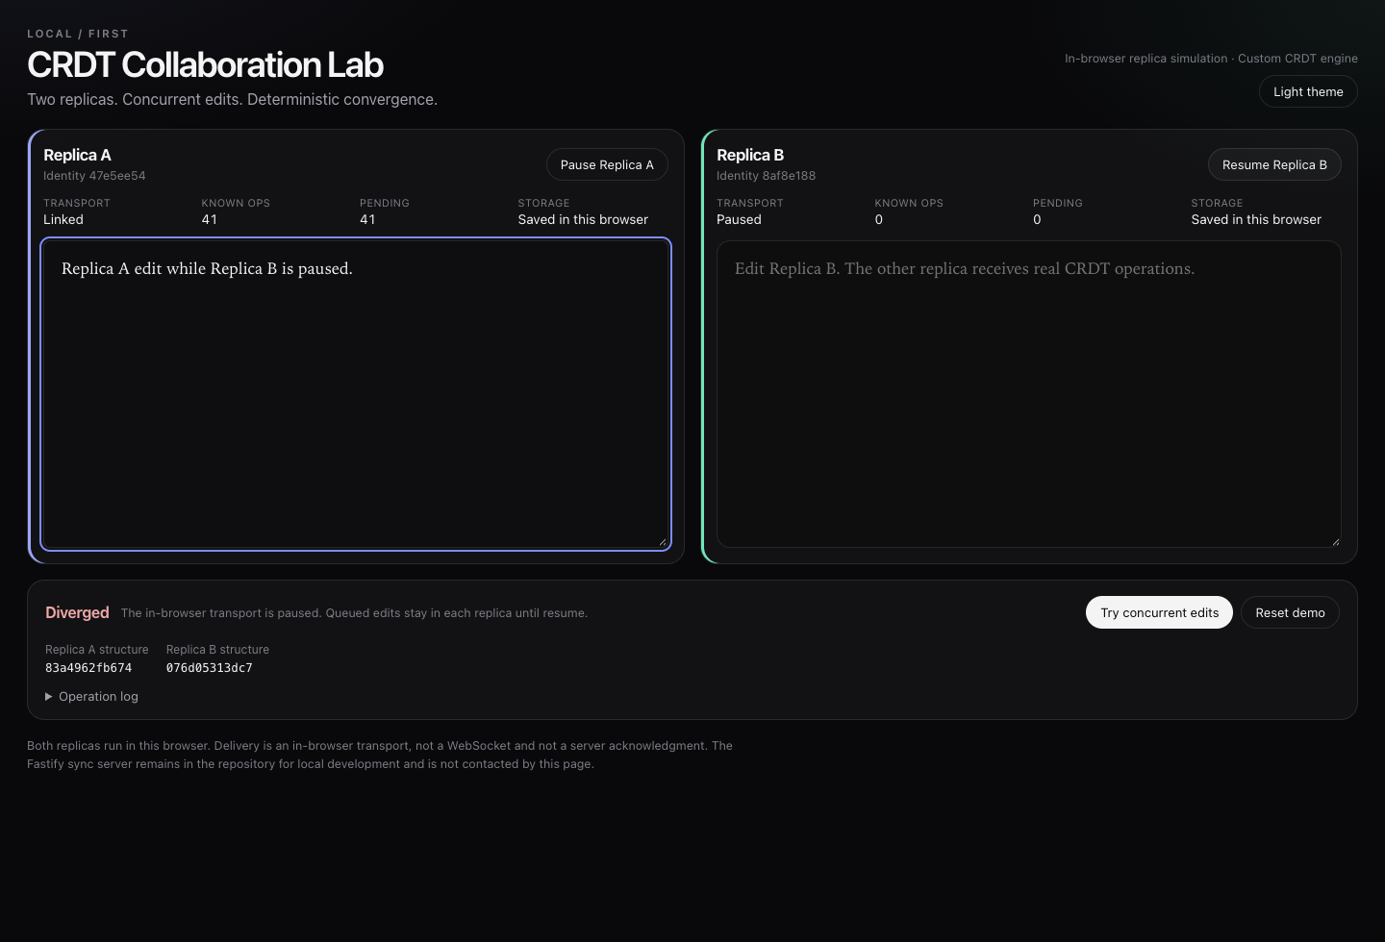Click the Replica B panel title
This screenshot has width=1385, height=942.
tap(750, 155)
